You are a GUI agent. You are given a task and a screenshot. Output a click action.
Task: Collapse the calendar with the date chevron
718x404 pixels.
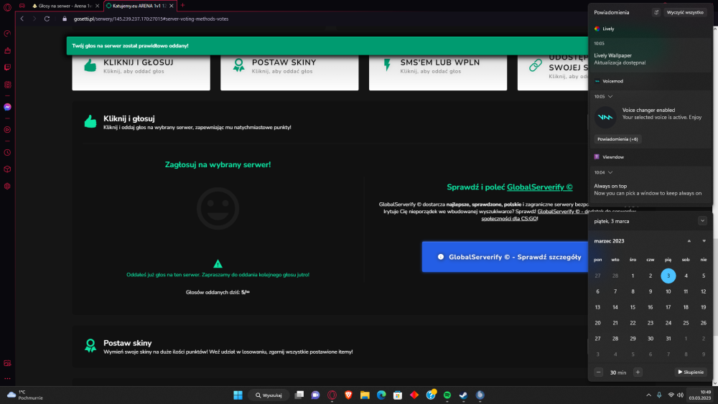[702, 221]
